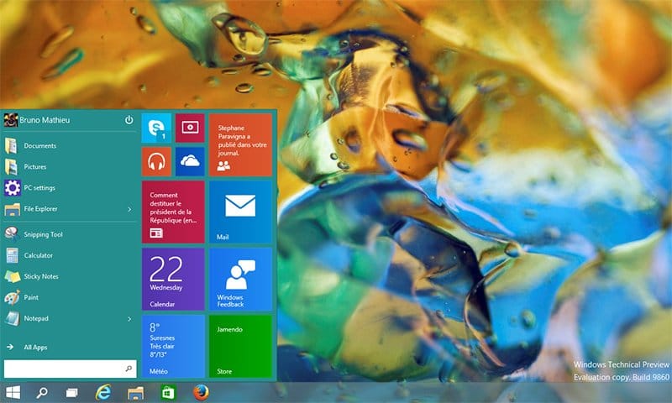
Task: Open Documents from the Start menu
Action: click(x=70, y=145)
